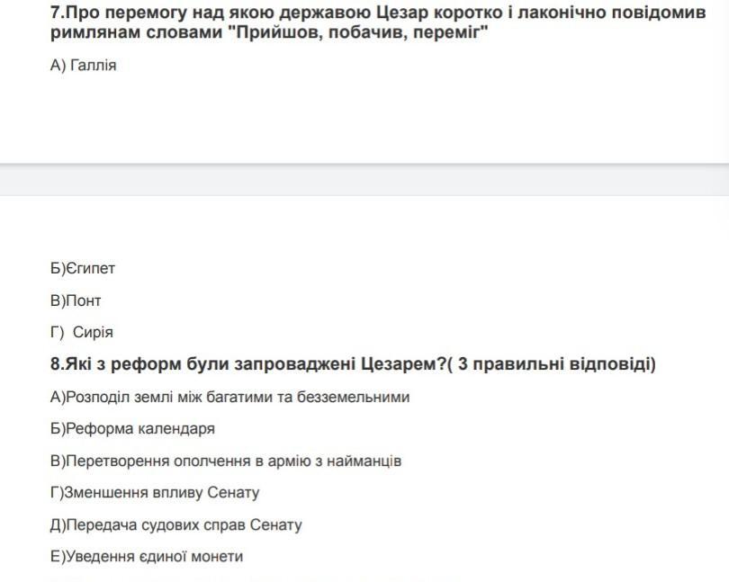729x582 pixels.
Task: Pick answer Г) Сирія
Action: click(x=81, y=332)
